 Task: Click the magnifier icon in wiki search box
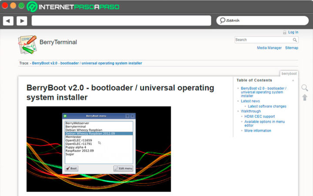coord(295,40)
